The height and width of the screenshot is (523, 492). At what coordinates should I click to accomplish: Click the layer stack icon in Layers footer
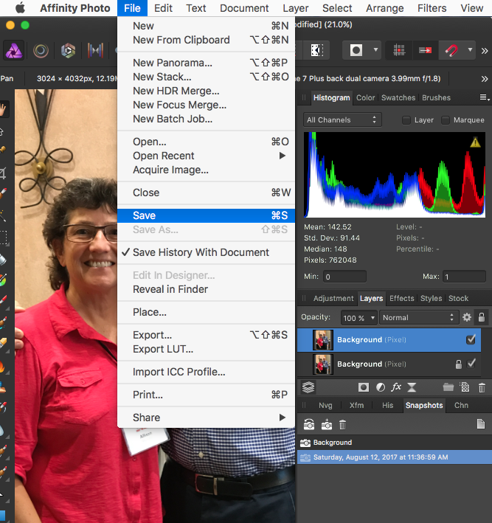308,387
